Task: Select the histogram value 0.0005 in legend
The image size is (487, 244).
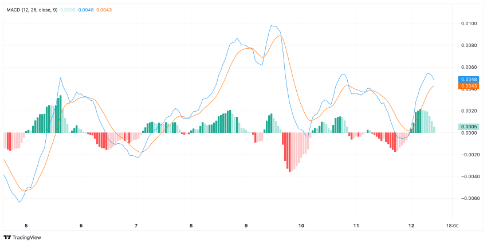Action: tap(68, 10)
